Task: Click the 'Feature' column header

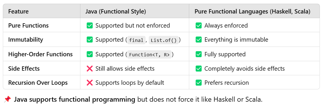Action: click(18, 11)
